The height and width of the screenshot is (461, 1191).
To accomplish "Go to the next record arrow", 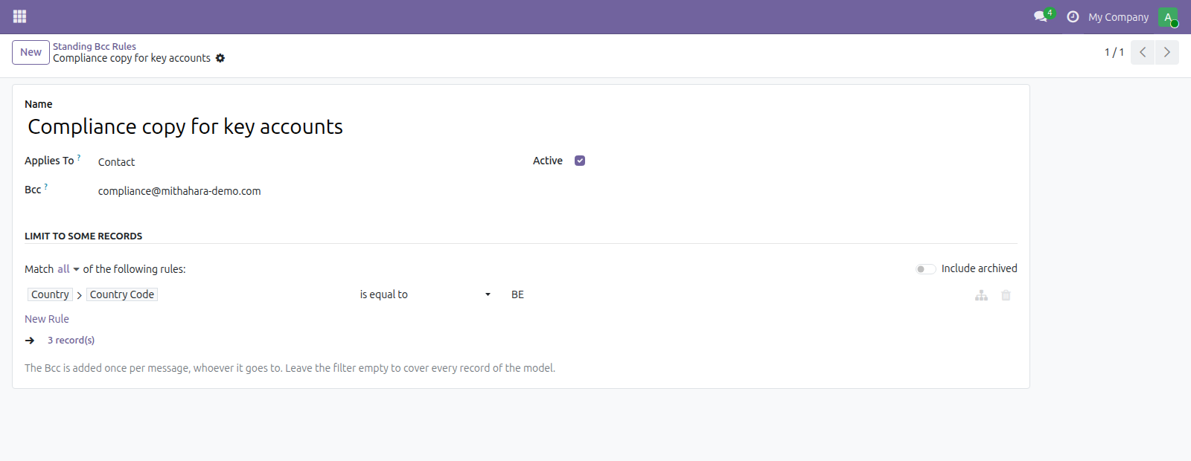I will [1167, 52].
